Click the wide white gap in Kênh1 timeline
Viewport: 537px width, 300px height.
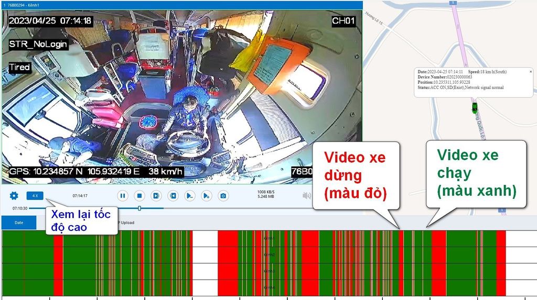tap(205, 238)
